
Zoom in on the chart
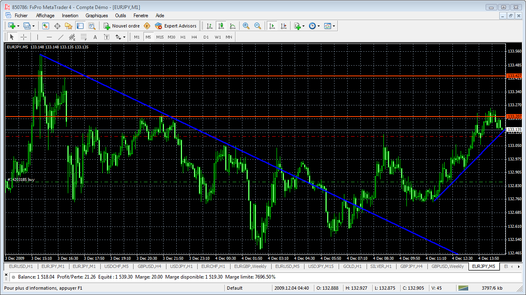pos(246,26)
